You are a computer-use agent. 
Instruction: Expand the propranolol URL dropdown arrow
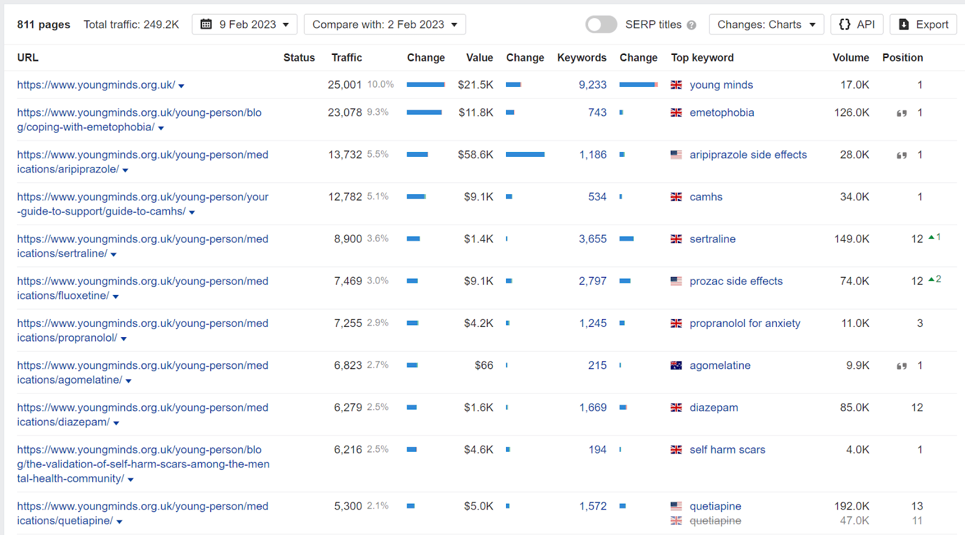tap(124, 339)
